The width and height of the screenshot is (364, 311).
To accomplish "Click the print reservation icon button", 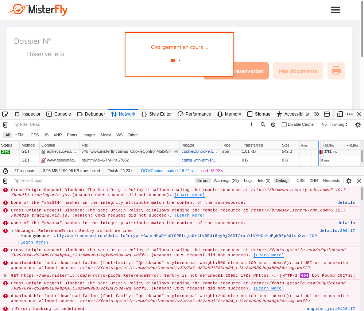I will tap(336, 71).
